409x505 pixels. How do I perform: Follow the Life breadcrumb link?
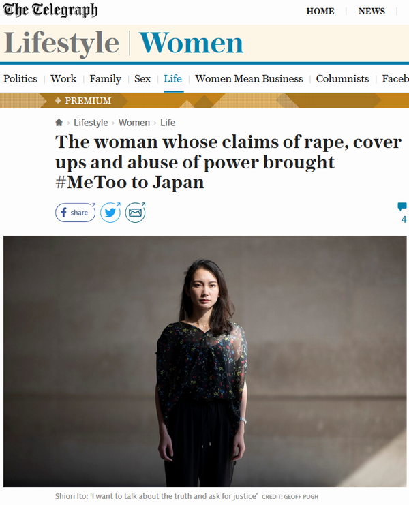pyautogui.click(x=168, y=123)
